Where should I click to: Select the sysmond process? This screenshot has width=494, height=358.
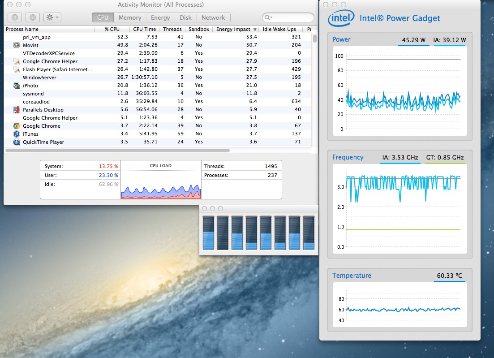pos(158,94)
